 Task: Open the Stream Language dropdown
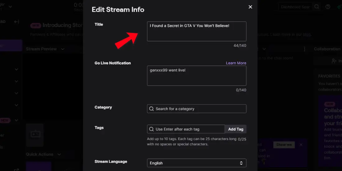[196, 163]
